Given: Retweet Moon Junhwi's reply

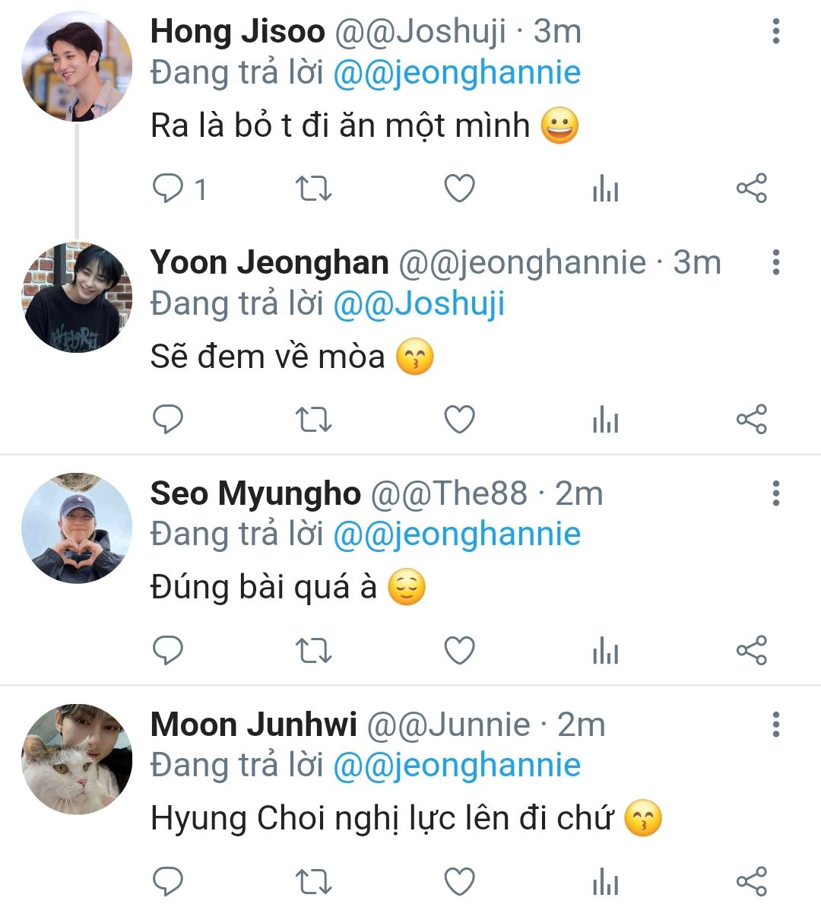Looking at the screenshot, I should click(314, 881).
